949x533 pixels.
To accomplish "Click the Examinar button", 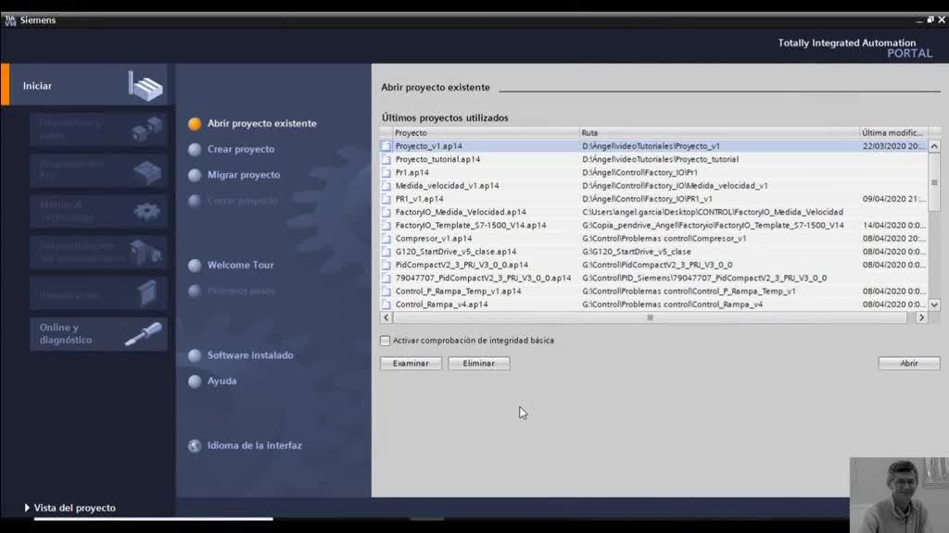I will (x=411, y=363).
